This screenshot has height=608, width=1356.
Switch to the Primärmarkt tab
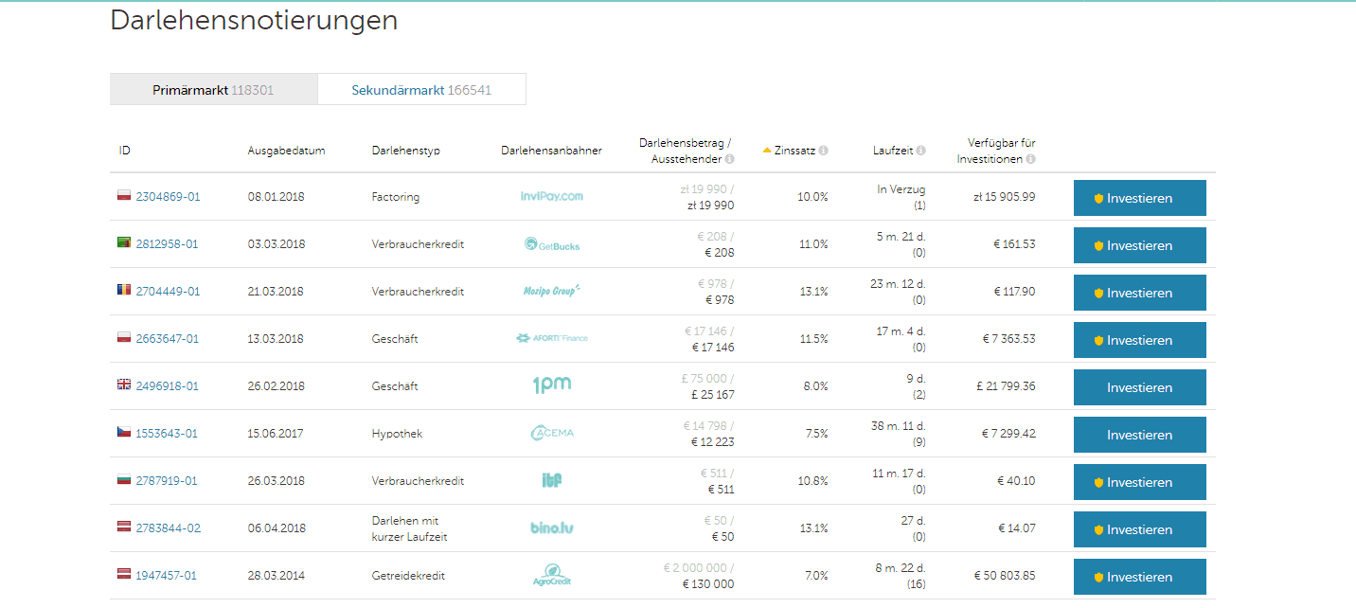[x=213, y=90]
